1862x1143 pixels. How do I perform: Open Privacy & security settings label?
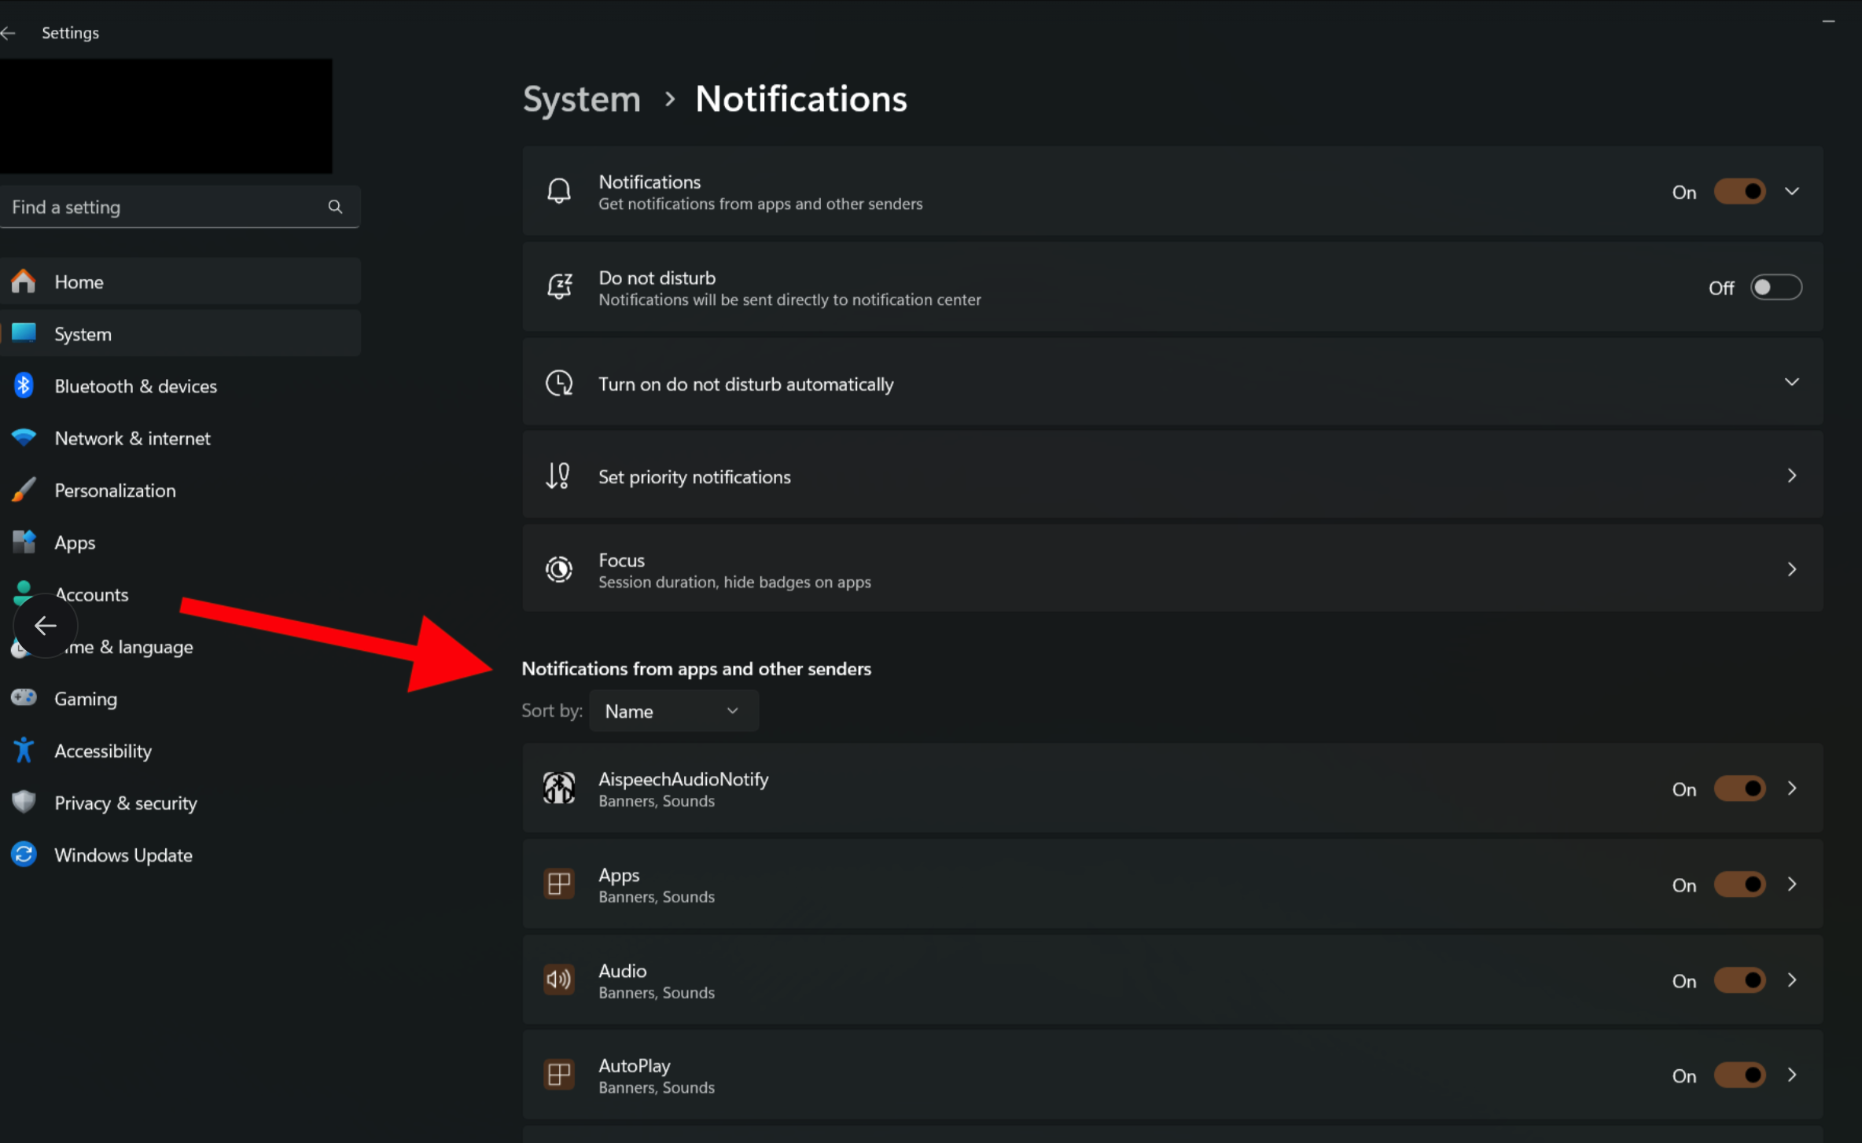(126, 803)
